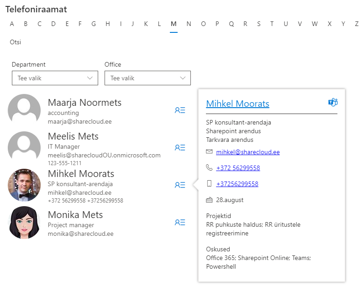This screenshot has width=363, height=286.
Task: Select letter W tab
Action: (315, 24)
